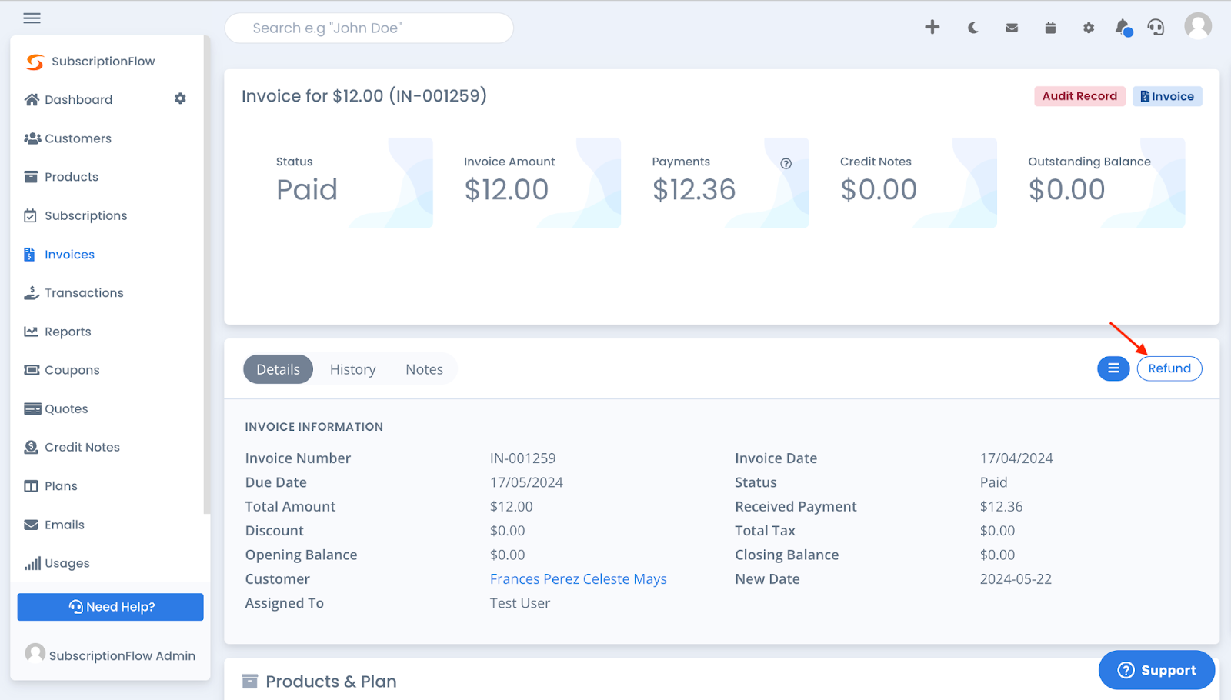Click the John Doe search field
This screenshot has height=700, width=1231.
369,28
